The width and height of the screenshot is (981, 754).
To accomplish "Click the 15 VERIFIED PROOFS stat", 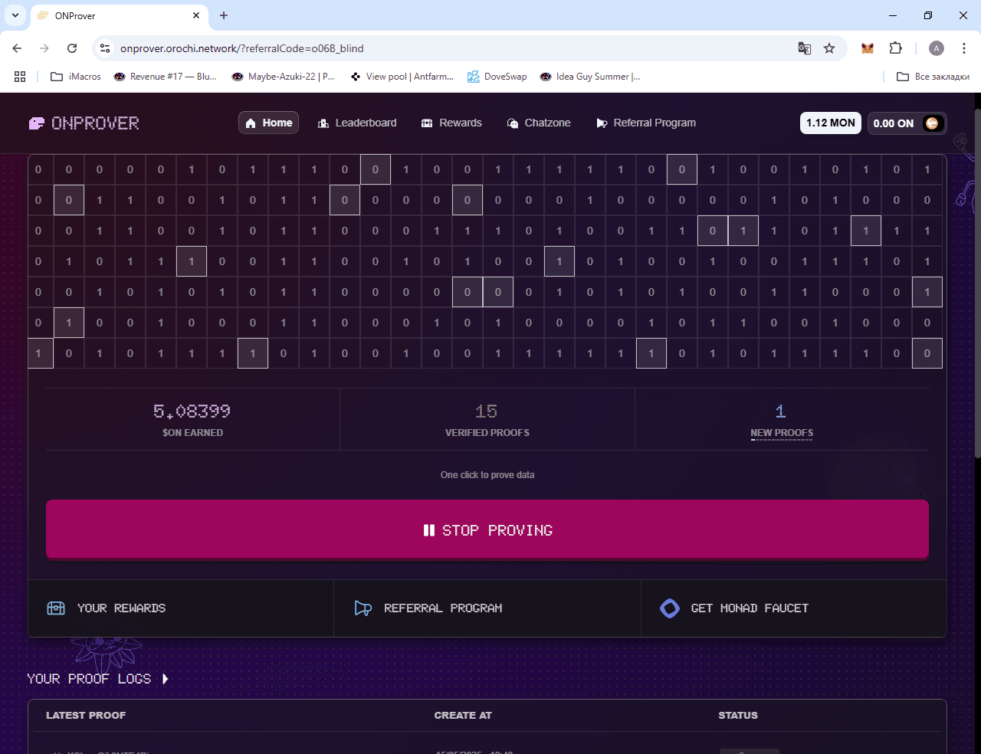I will (487, 419).
